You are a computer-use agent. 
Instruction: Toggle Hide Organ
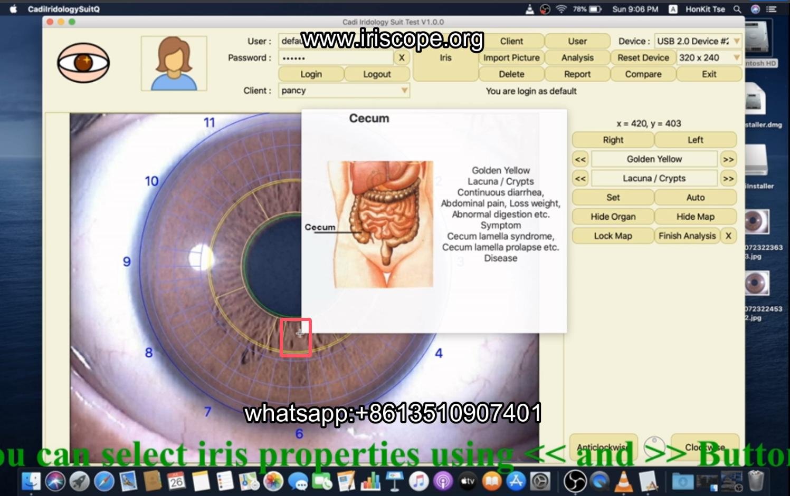(x=613, y=217)
